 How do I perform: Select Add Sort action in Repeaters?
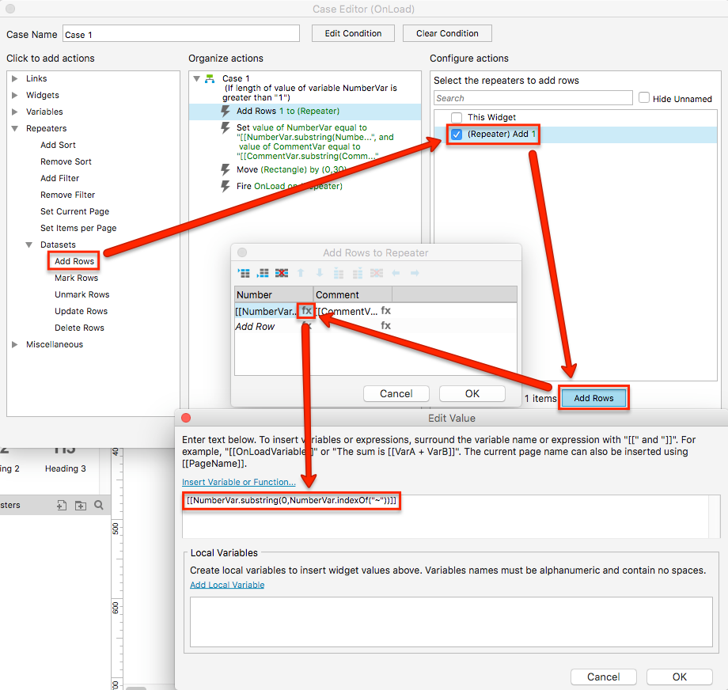pos(58,145)
